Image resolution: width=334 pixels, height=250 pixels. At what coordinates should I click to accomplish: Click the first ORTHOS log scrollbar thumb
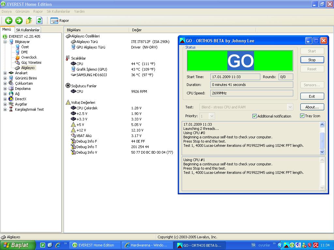(x=322, y=140)
